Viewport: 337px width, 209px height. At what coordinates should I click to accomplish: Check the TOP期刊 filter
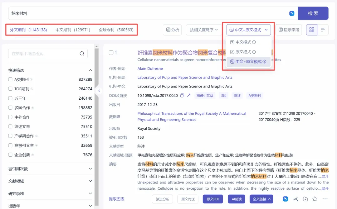coord(10,89)
